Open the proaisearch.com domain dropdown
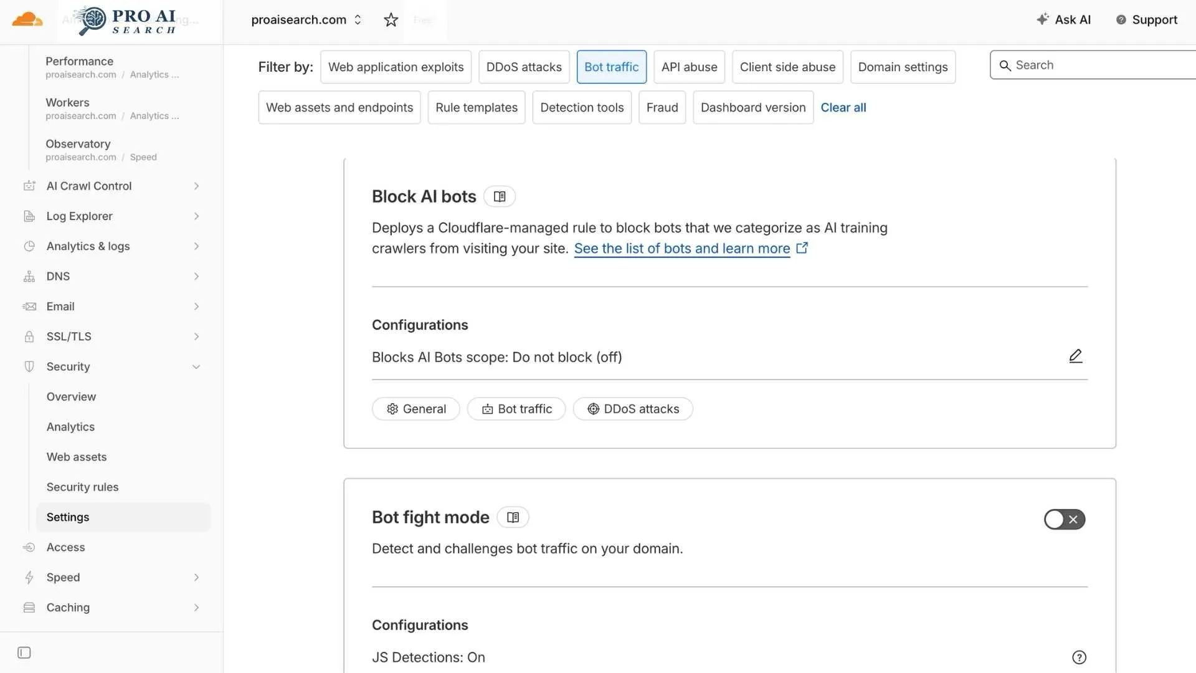The image size is (1196, 673). (x=358, y=19)
